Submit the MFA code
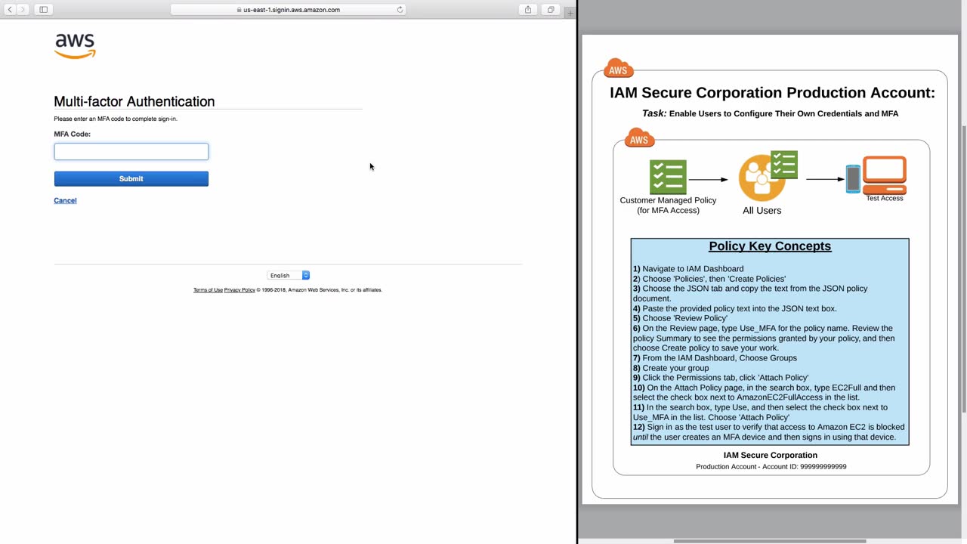 click(131, 179)
